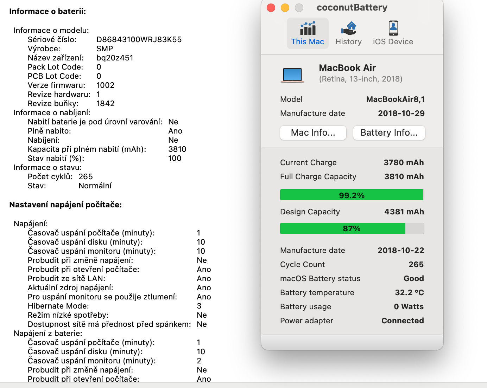Select the Power adapter status "Connected"

coord(403,321)
